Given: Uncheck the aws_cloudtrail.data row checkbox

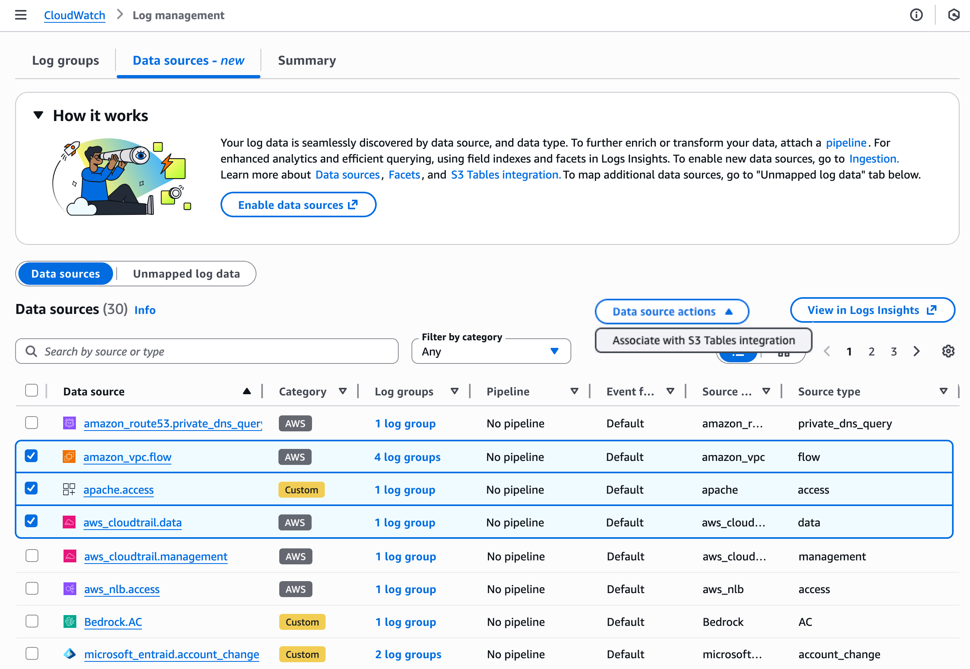Looking at the screenshot, I should (32, 521).
